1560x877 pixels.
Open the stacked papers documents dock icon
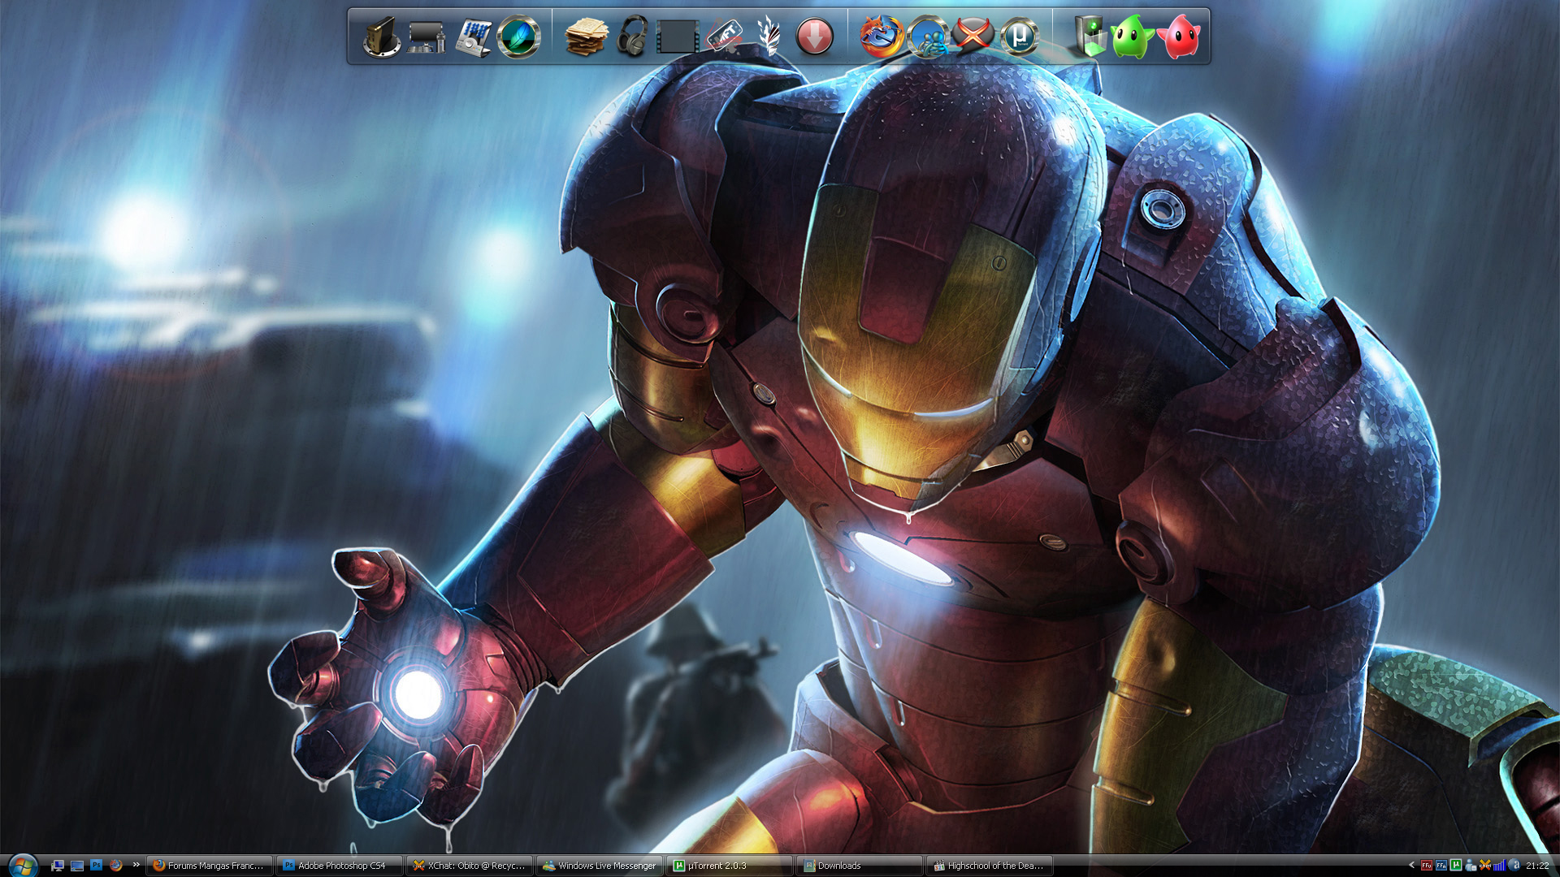coord(586,37)
